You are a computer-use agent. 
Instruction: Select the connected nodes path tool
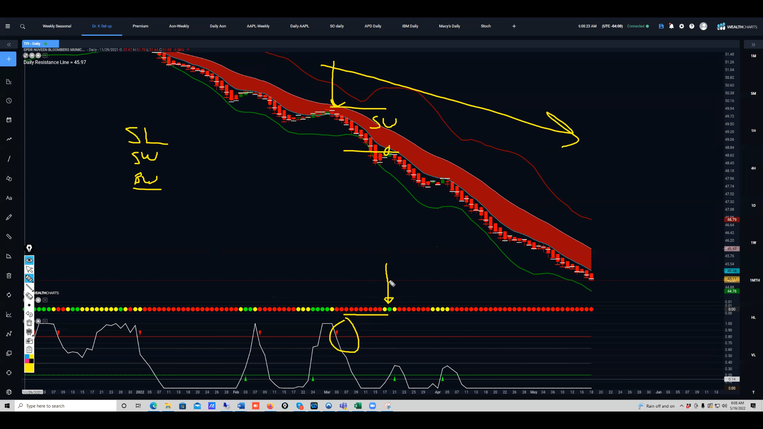tap(9, 334)
